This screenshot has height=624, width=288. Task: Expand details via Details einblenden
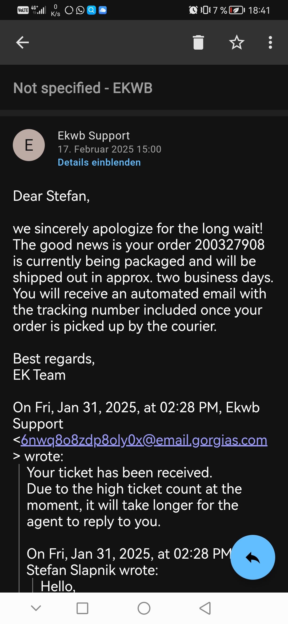pos(99,162)
